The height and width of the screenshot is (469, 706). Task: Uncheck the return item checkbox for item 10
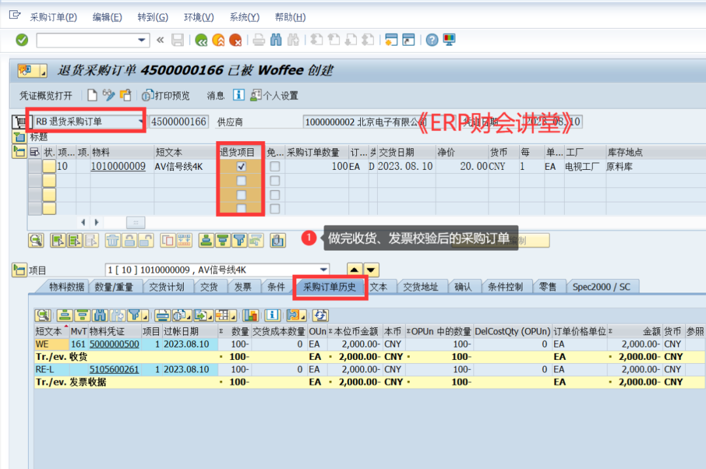click(241, 167)
